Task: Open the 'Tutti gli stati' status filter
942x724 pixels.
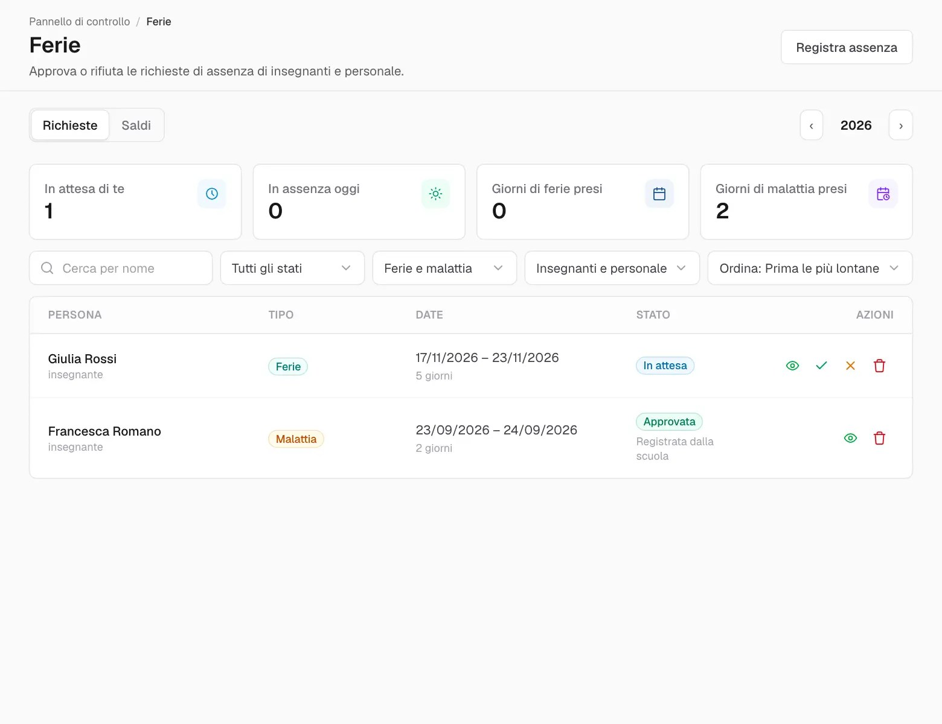Action: [292, 268]
